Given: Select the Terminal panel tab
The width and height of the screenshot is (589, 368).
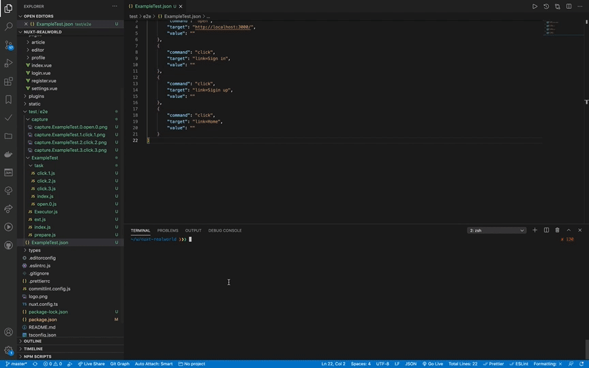Looking at the screenshot, I should (x=140, y=230).
